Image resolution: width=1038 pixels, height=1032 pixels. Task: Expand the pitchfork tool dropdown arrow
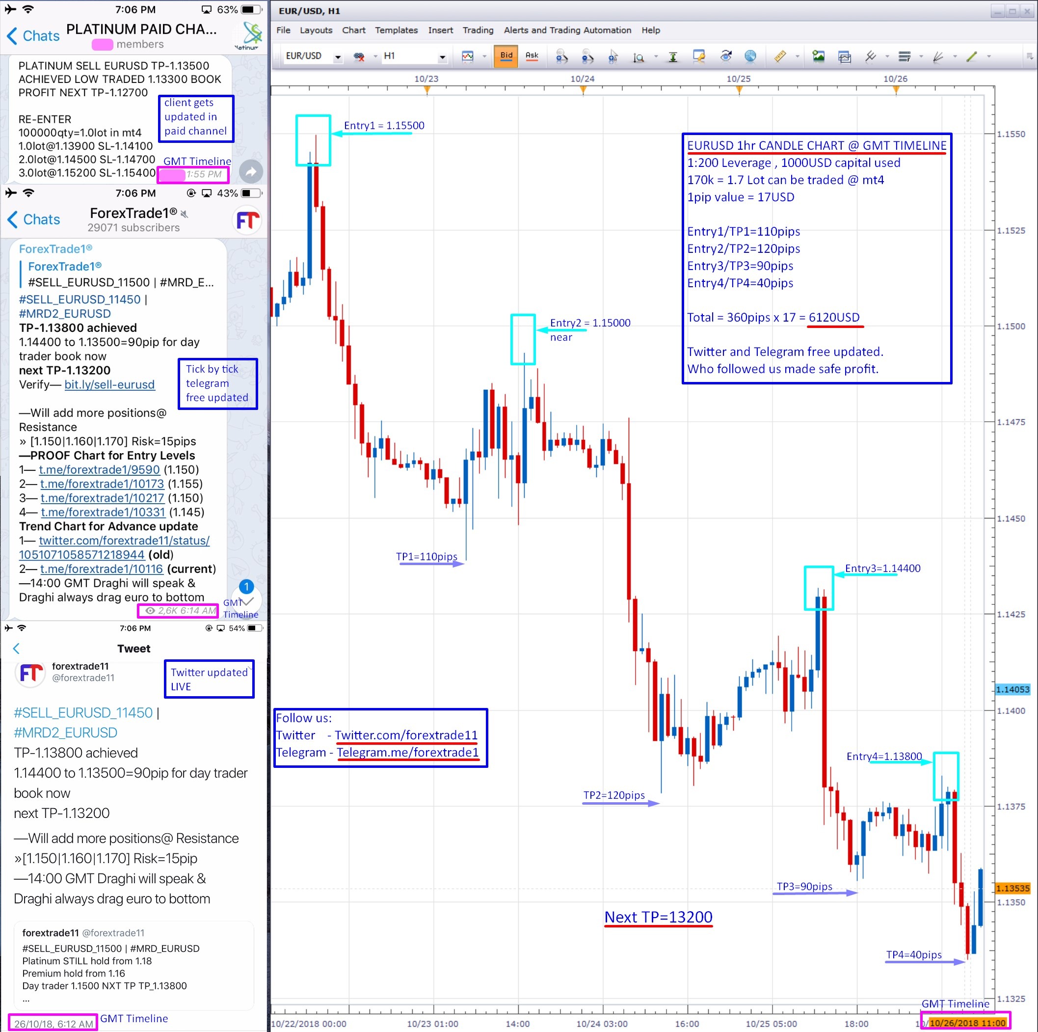[x=887, y=56]
